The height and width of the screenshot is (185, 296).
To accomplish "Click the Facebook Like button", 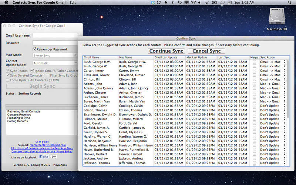I will click(x=44, y=157).
